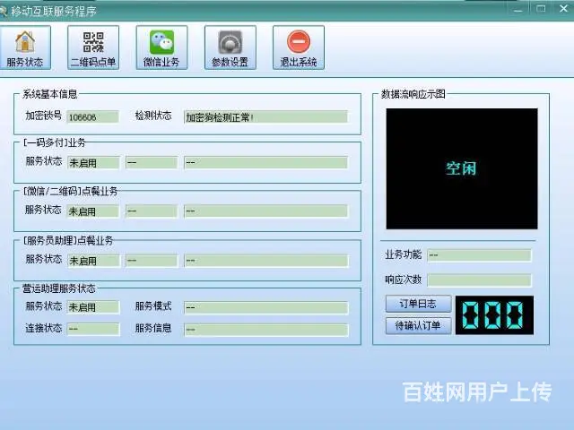Click the 待确认订单 button

click(418, 325)
